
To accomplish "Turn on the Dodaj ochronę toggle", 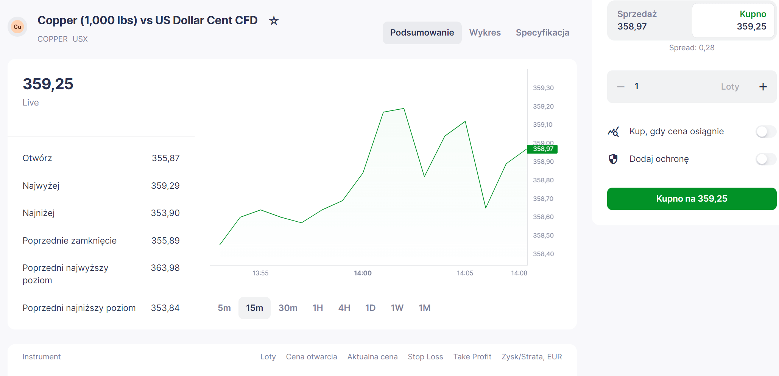I will pos(765,159).
